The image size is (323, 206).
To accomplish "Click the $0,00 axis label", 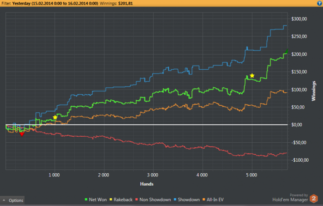I will (297, 125).
